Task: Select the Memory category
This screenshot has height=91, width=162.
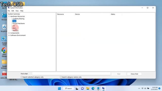Action: point(15,31)
